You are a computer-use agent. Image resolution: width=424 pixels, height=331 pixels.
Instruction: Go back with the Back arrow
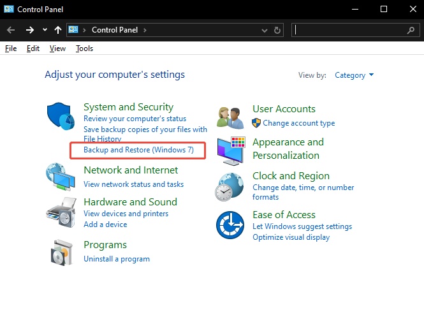point(11,30)
